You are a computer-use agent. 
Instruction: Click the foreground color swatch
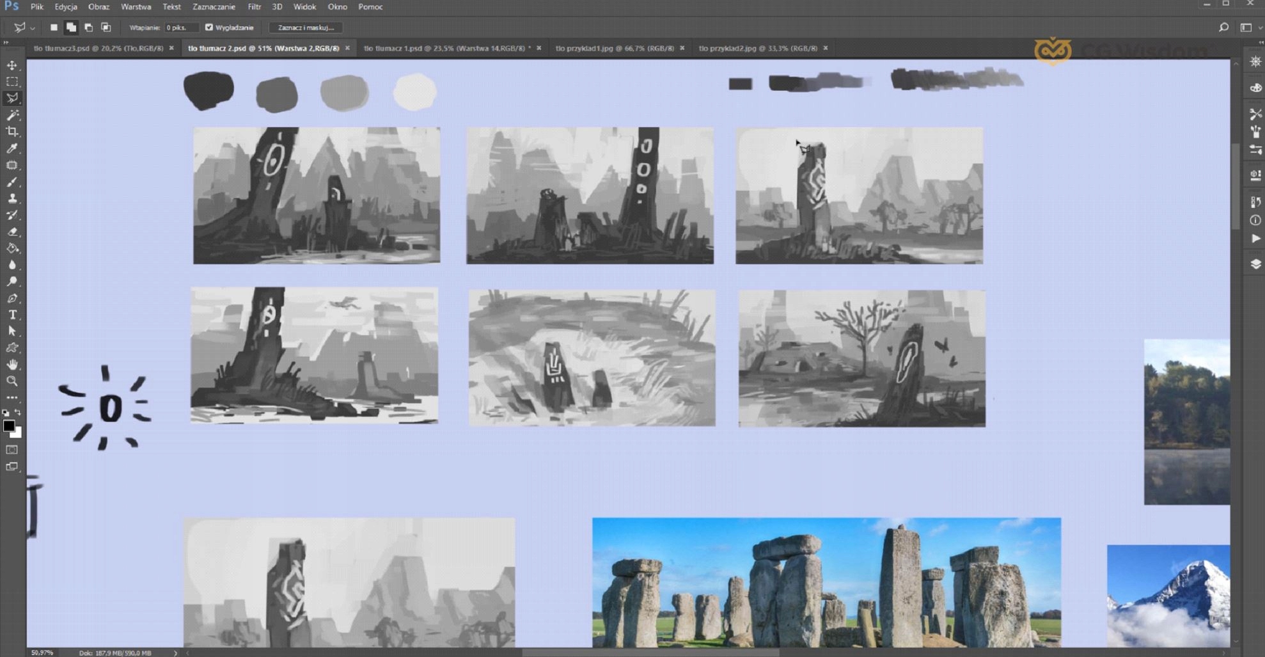[8, 426]
